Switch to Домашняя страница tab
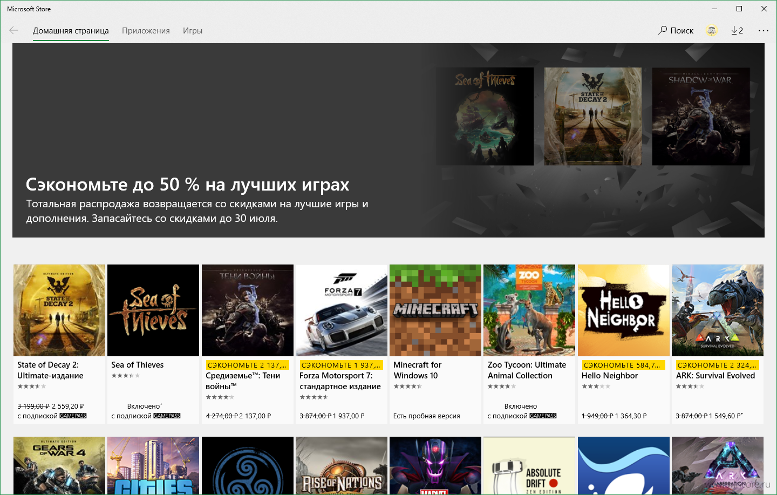The image size is (777, 495). point(71,31)
